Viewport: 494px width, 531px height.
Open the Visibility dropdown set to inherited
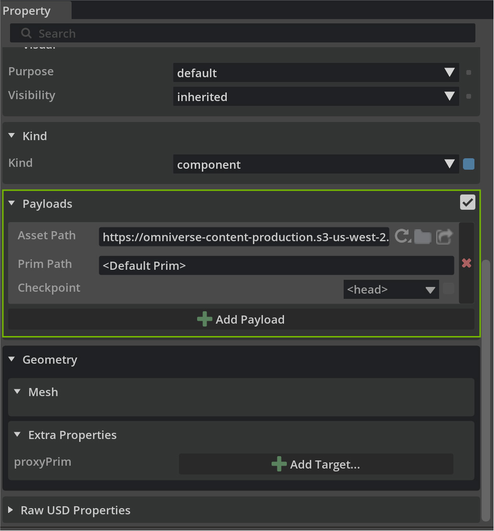(x=315, y=97)
